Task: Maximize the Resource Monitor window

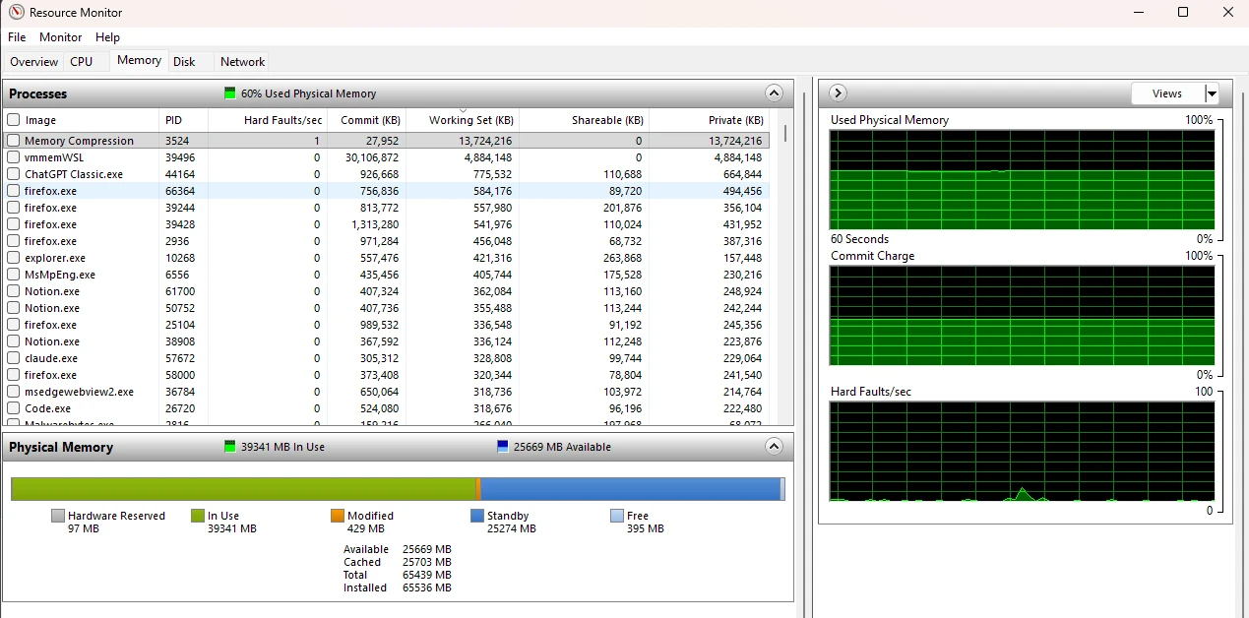Action: click(1183, 12)
